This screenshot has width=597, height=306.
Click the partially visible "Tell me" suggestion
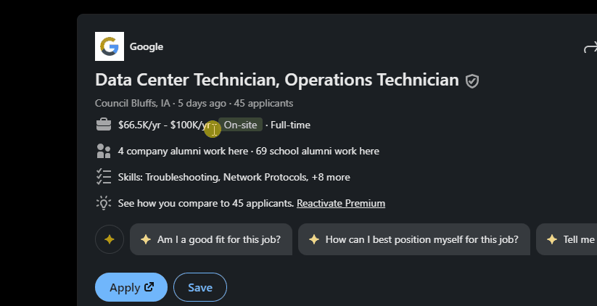(570, 239)
